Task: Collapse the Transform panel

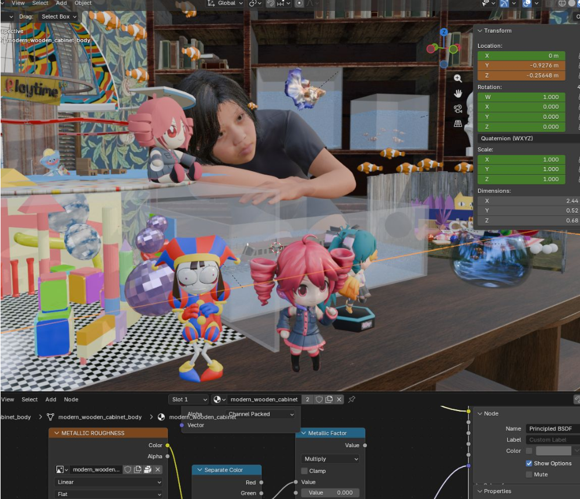Action: (x=480, y=31)
